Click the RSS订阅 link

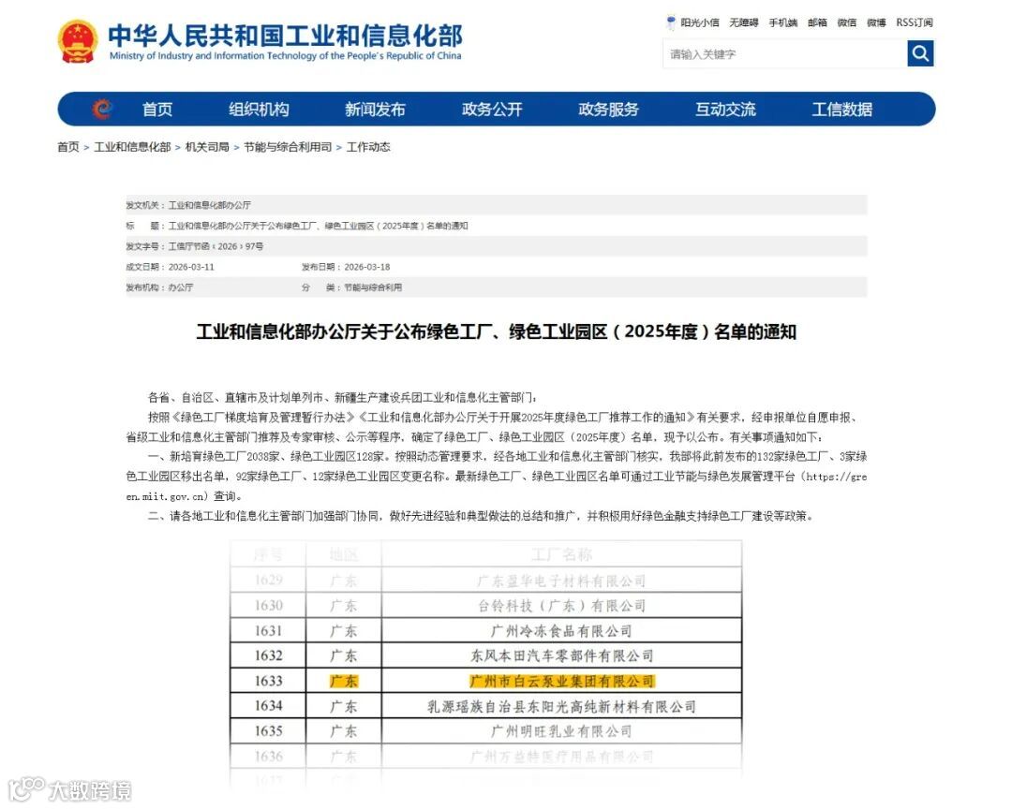(x=914, y=22)
